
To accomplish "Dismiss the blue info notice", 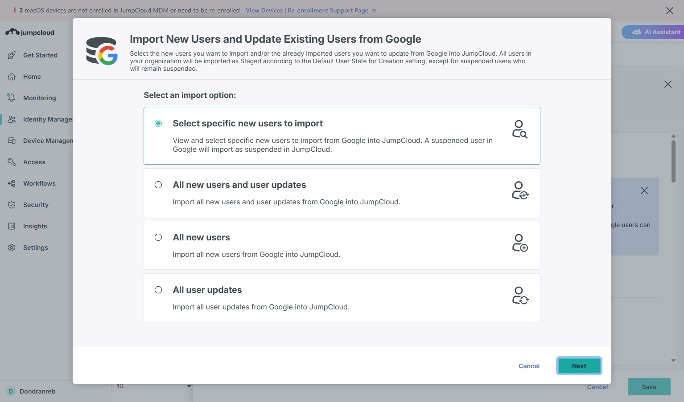I will [644, 191].
